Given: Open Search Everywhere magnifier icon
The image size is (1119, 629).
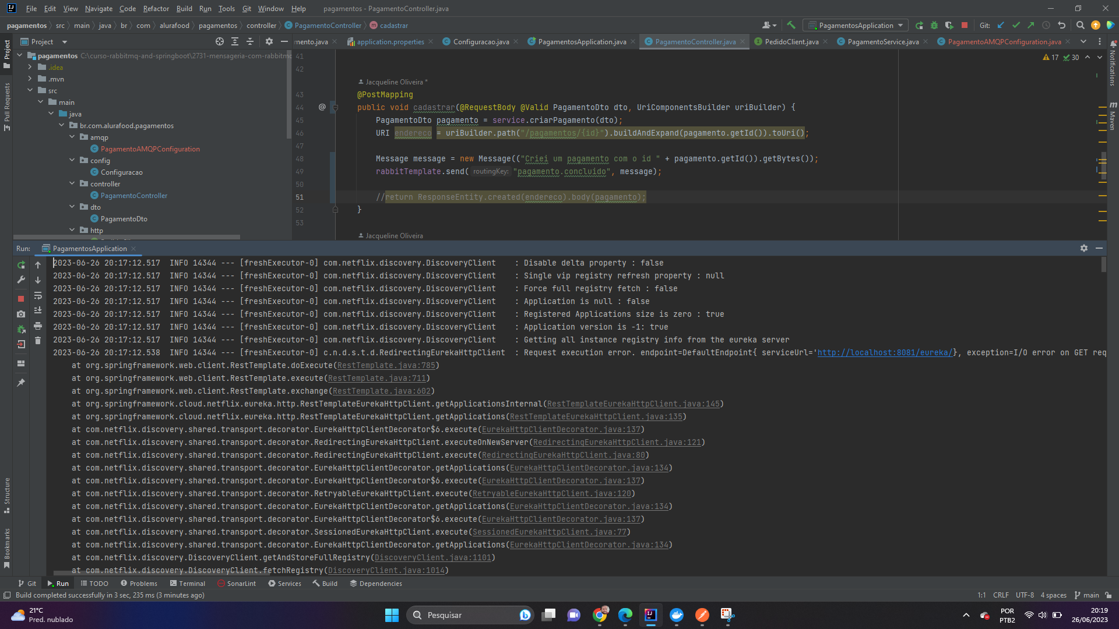Looking at the screenshot, I should [x=1080, y=25].
